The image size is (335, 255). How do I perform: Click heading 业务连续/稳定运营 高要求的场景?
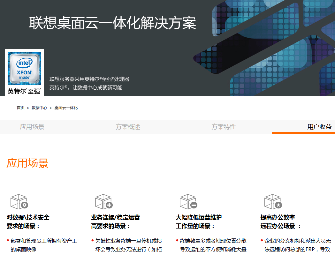pos(115,222)
